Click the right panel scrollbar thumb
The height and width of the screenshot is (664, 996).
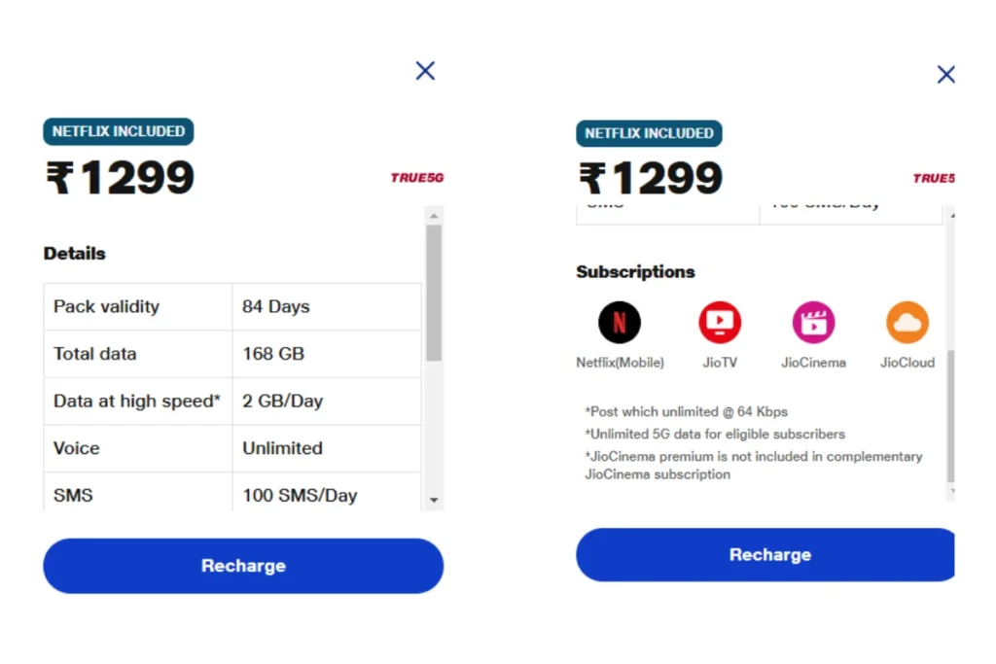(x=951, y=416)
